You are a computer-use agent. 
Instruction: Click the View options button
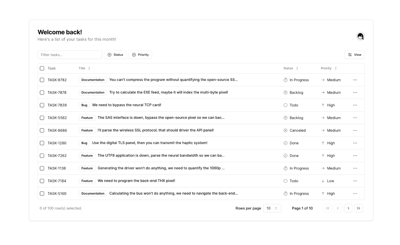(x=354, y=55)
